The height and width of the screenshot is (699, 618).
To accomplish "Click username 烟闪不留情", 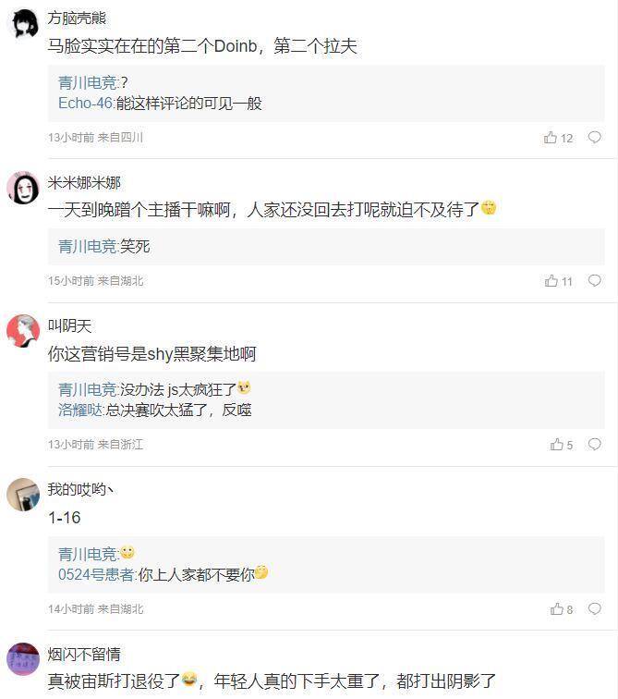I will click(x=84, y=655).
